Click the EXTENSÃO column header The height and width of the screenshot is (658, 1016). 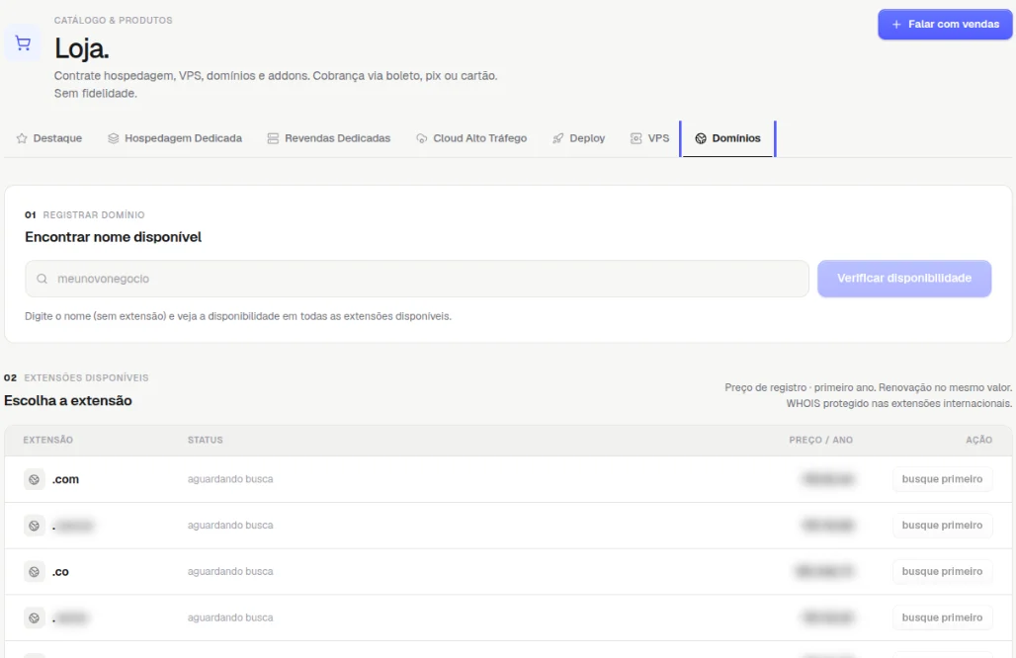coord(48,440)
